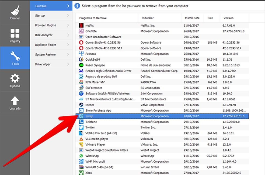Click the WhatsApp icon in program list
265x175 pixels.
pyautogui.click(x=81, y=156)
